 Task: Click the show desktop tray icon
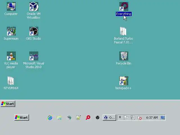pos(163,118)
